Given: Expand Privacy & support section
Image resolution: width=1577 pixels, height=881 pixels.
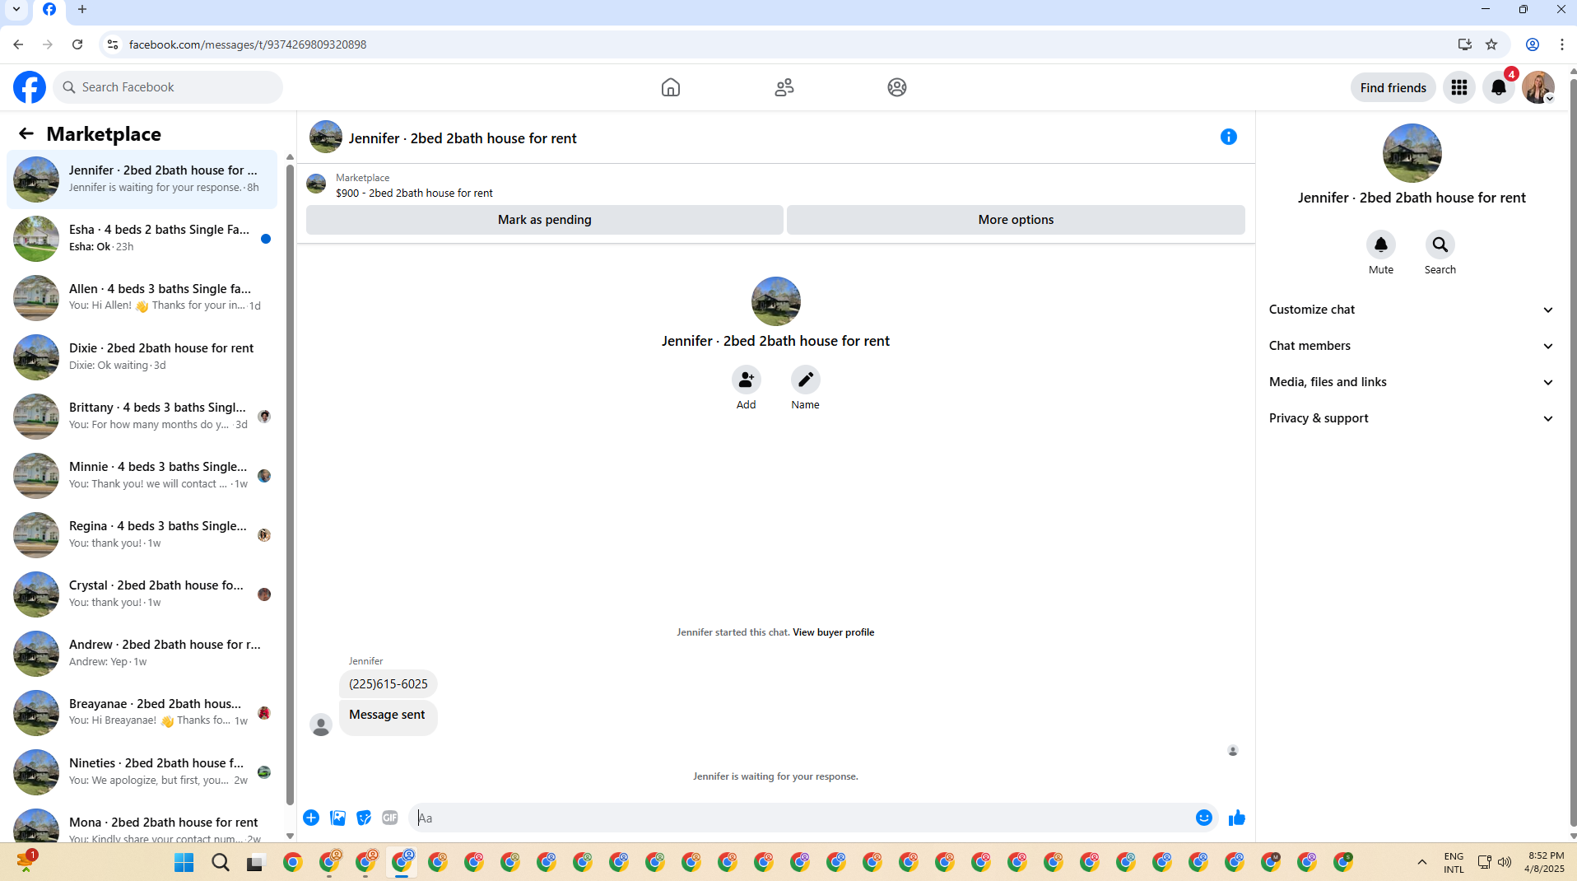Looking at the screenshot, I should (1412, 418).
